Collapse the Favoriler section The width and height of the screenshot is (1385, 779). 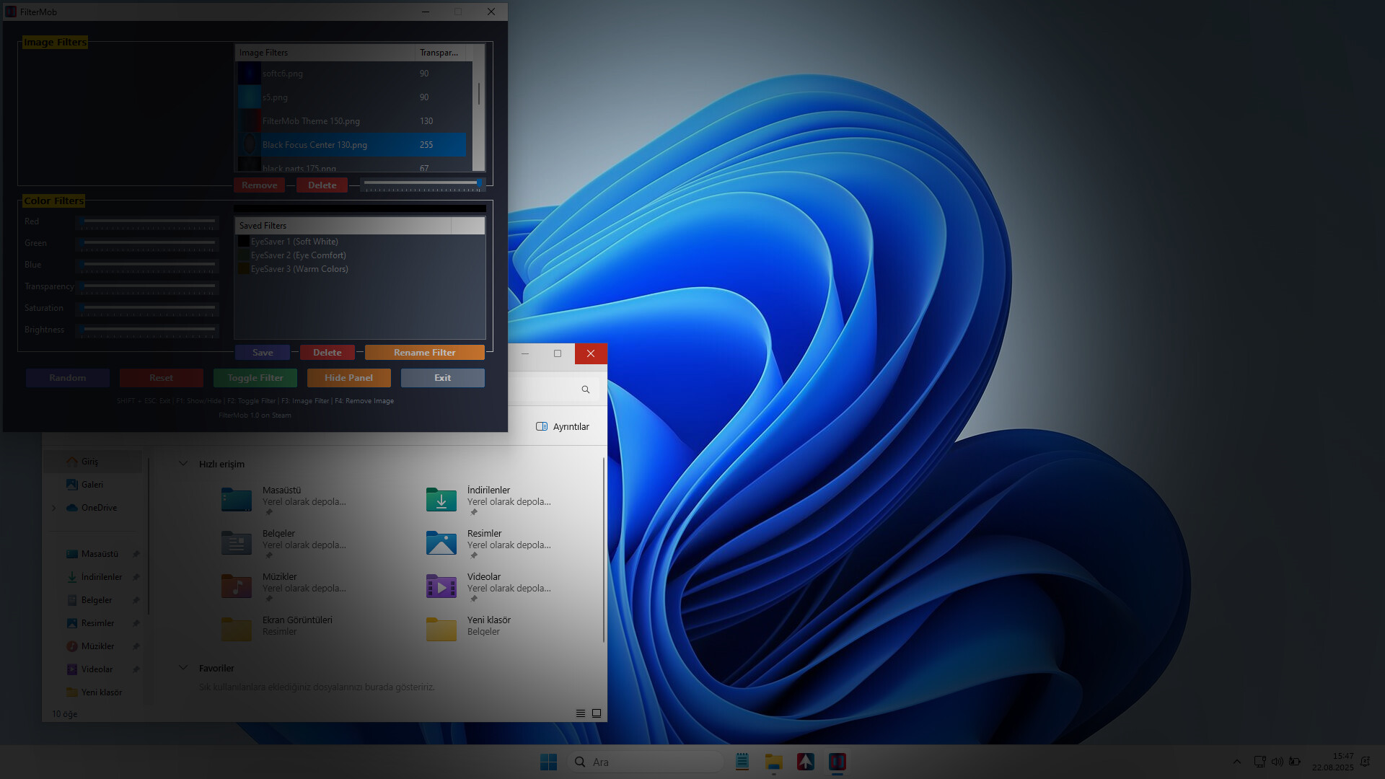pyautogui.click(x=183, y=668)
